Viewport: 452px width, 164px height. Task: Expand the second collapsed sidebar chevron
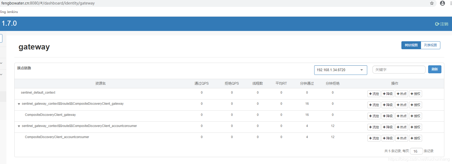(1, 74)
